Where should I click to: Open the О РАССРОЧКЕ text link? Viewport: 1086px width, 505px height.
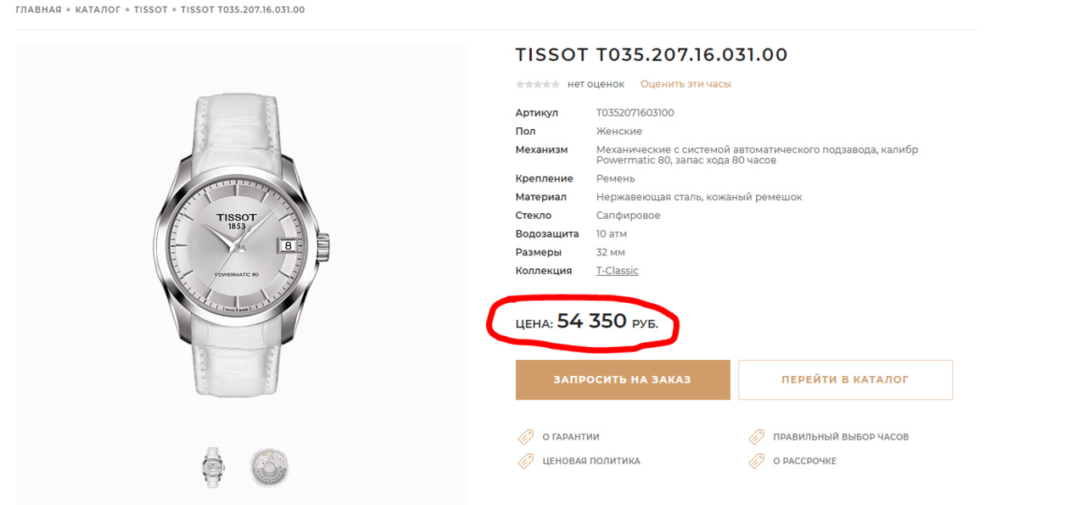(x=804, y=461)
